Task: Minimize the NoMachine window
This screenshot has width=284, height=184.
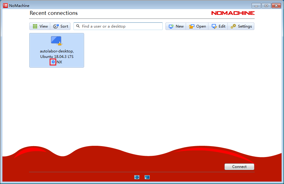Action: [256, 5]
